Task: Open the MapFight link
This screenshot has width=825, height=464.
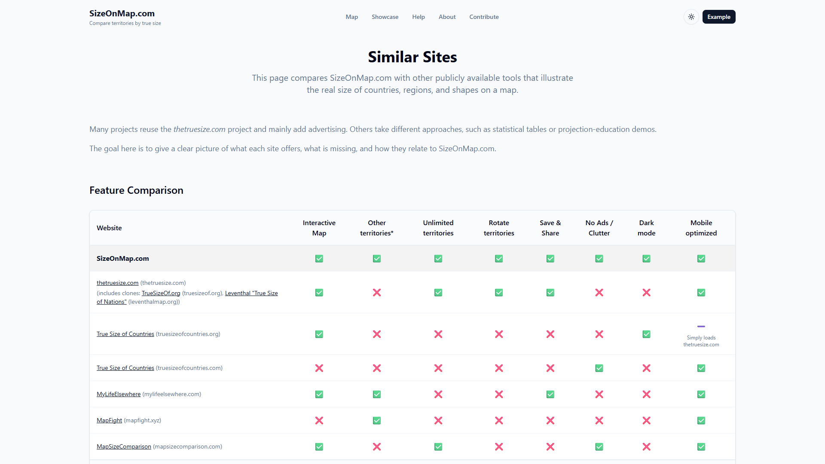Action: tap(109, 420)
